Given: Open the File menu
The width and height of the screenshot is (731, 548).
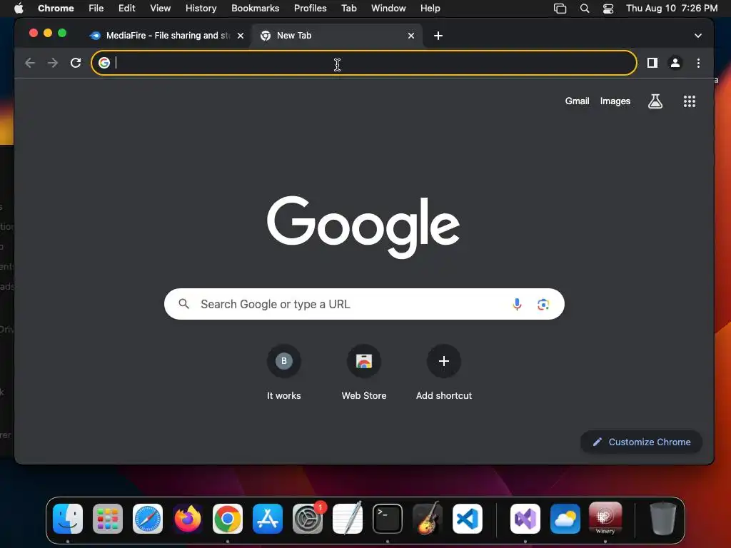Looking at the screenshot, I should (x=96, y=9).
